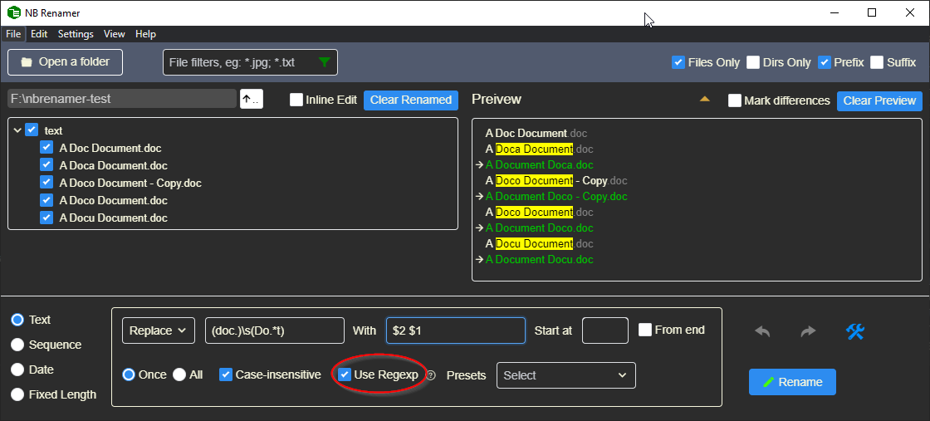Uncheck the Prefix checkbox
This screenshot has width=930, height=421.
pos(825,62)
